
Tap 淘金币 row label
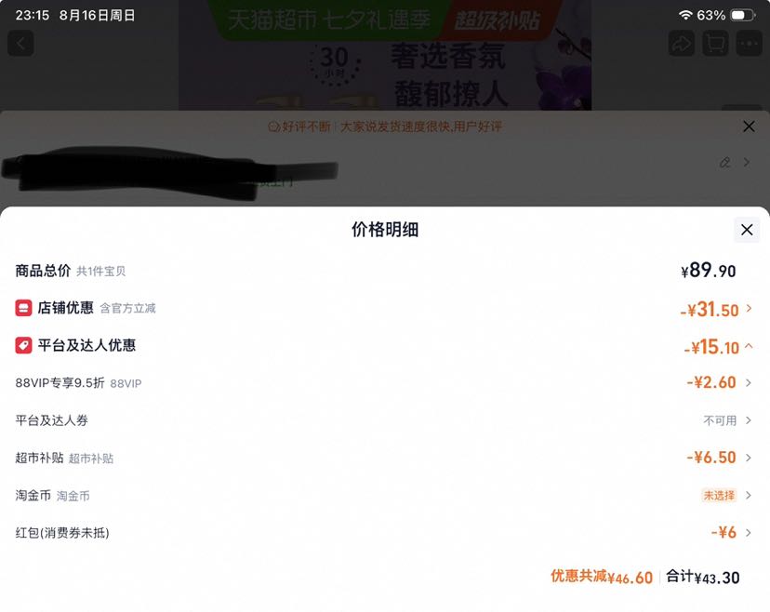click(33, 495)
